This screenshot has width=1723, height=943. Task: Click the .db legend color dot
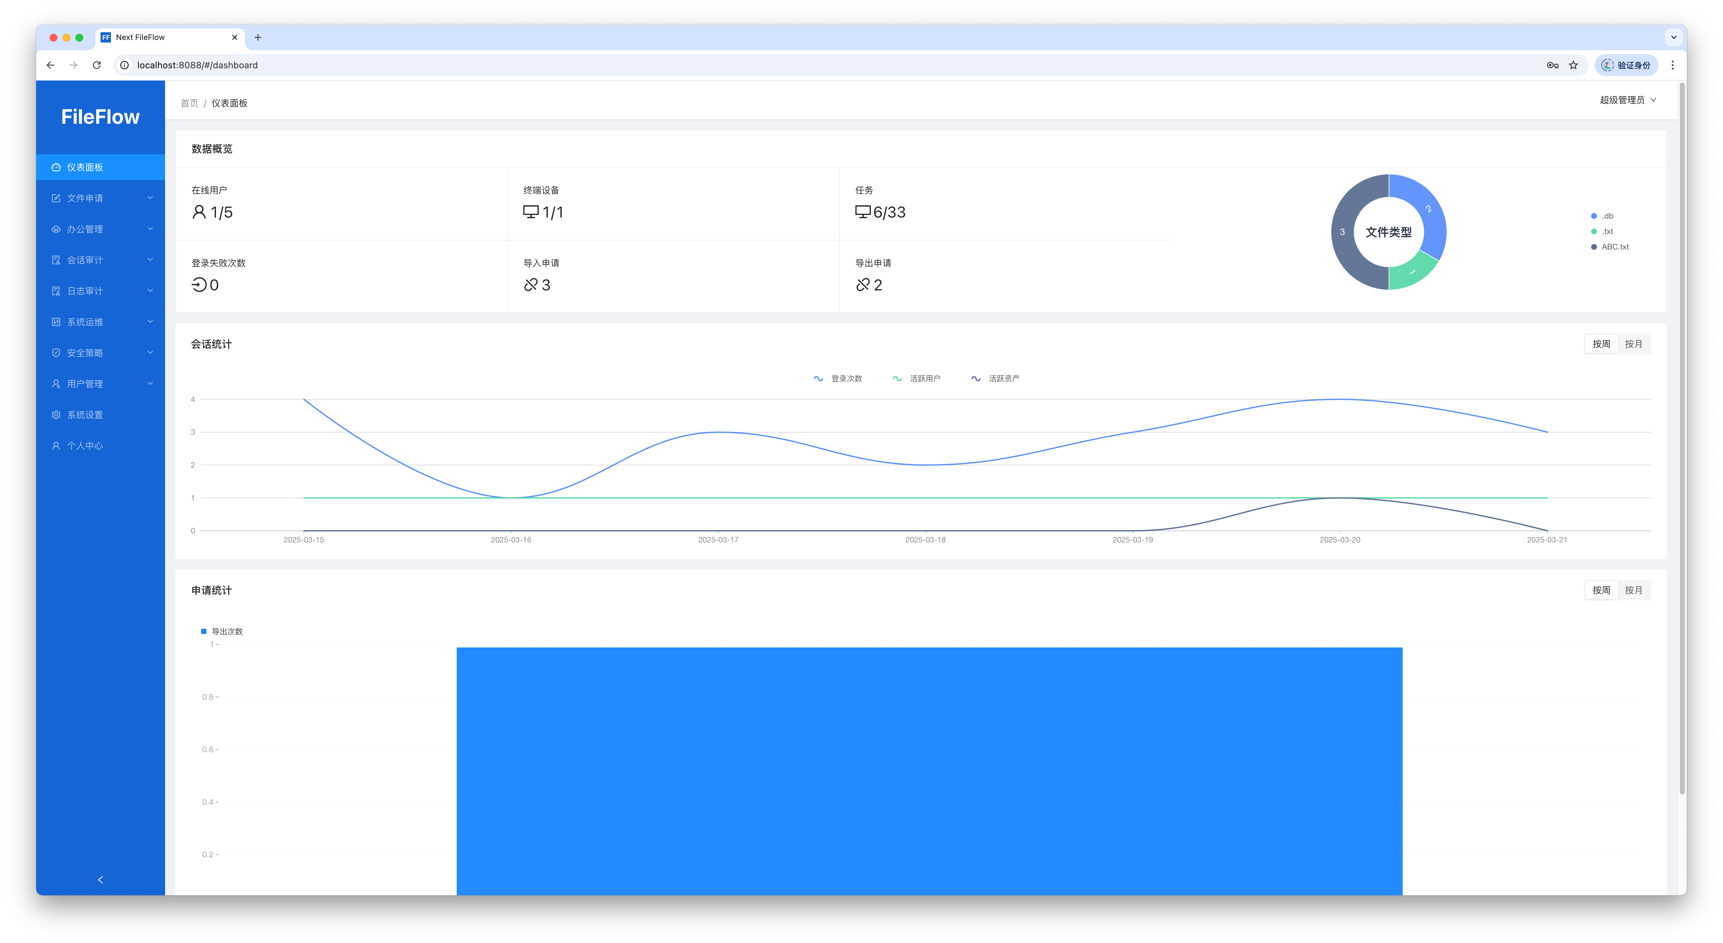coord(1594,216)
